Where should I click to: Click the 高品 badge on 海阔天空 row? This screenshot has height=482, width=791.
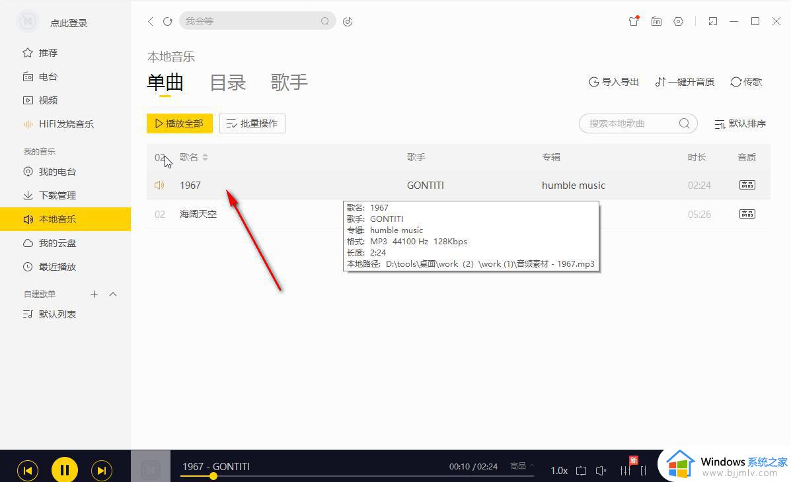point(747,214)
